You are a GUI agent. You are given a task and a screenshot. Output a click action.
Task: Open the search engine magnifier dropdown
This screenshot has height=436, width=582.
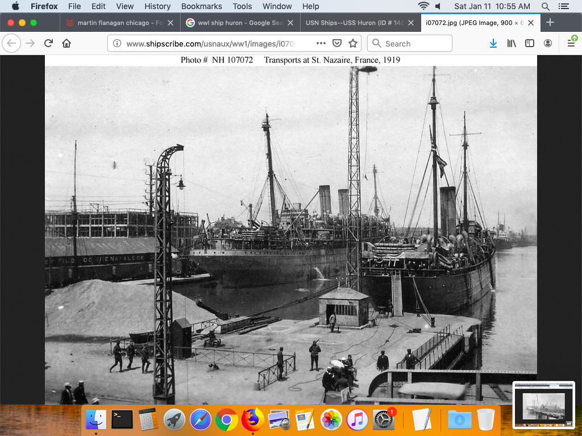point(376,44)
